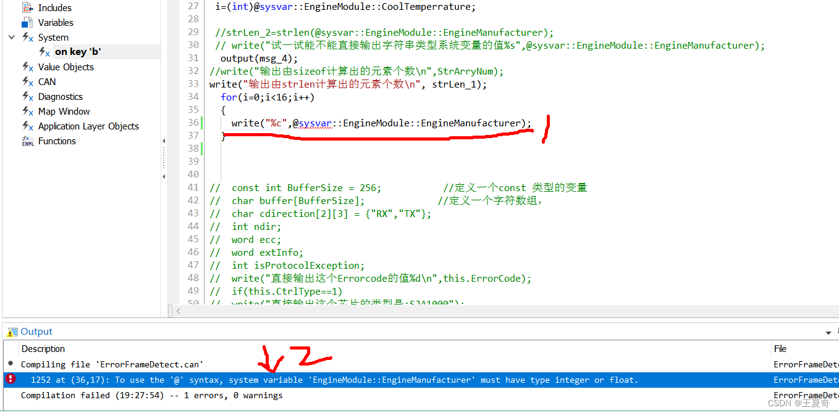The image size is (839, 413).
Task: Click the splitter expand arrow right
Action: coord(164,177)
